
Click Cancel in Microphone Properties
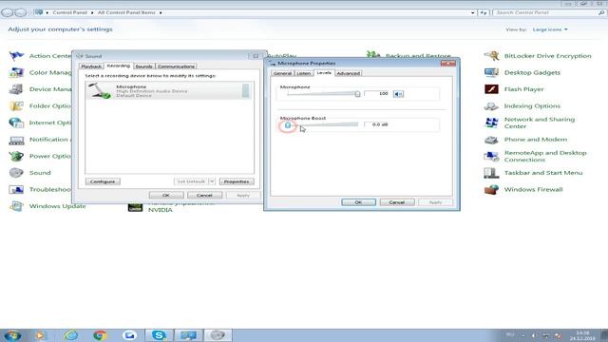tap(397, 202)
